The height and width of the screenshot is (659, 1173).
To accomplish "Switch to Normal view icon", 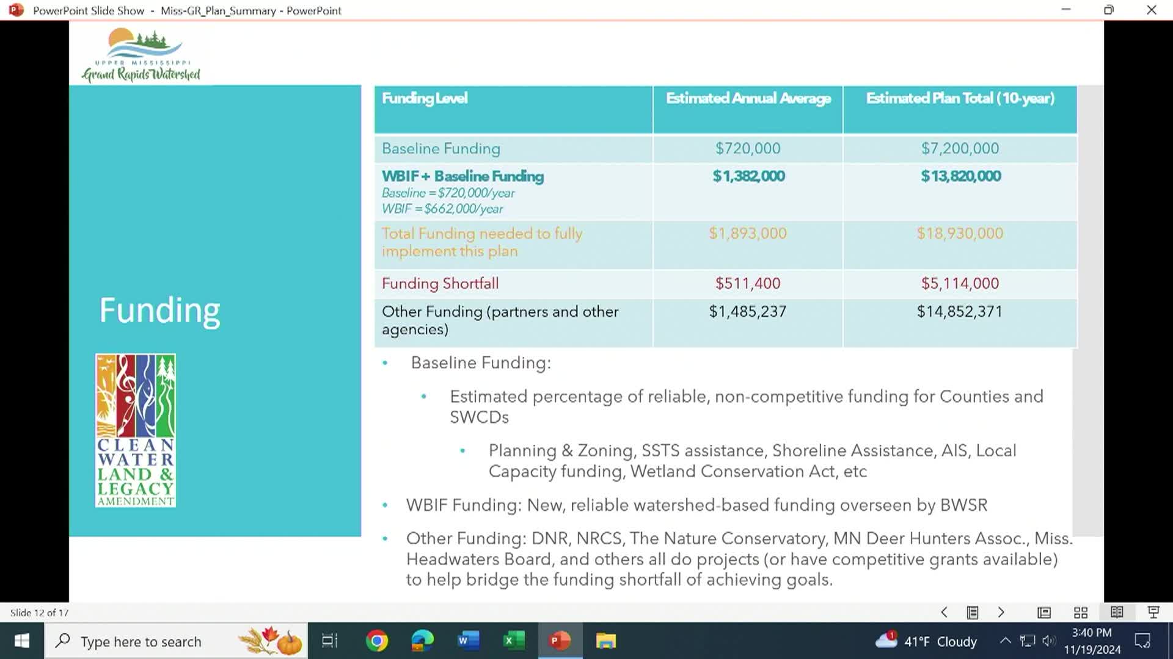I will (1044, 612).
